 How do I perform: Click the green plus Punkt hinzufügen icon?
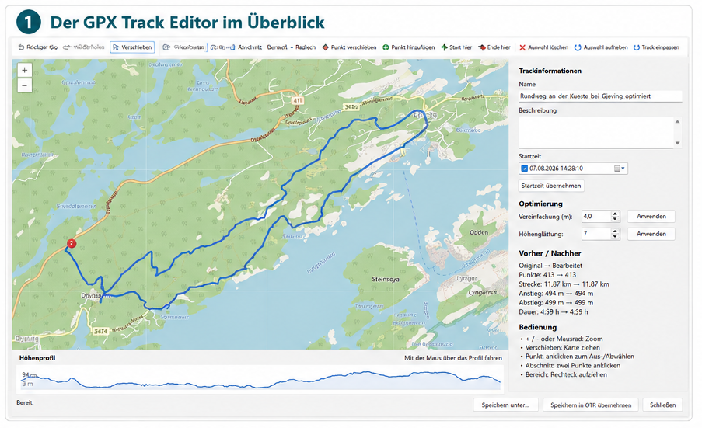pyautogui.click(x=386, y=47)
